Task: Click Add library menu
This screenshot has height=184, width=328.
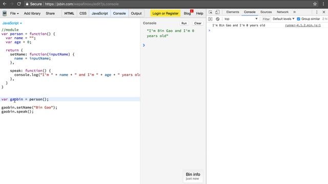Action: tap(32, 13)
